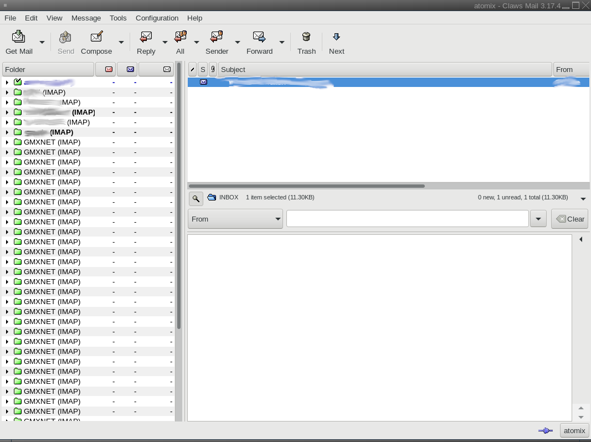Viewport: 591px width, 442px height.
Task: Click the first bold (IMAP) folder row
Action: click(88, 112)
